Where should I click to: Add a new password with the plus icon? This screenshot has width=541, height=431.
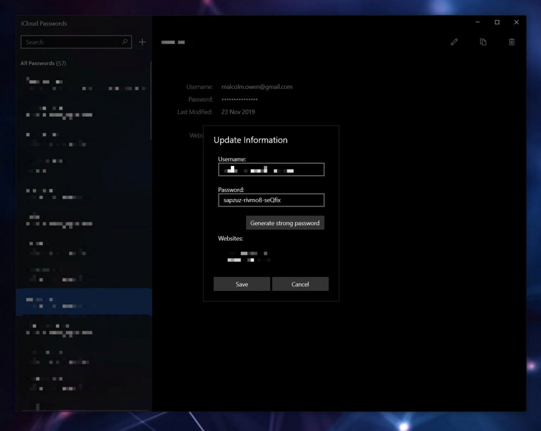point(142,42)
